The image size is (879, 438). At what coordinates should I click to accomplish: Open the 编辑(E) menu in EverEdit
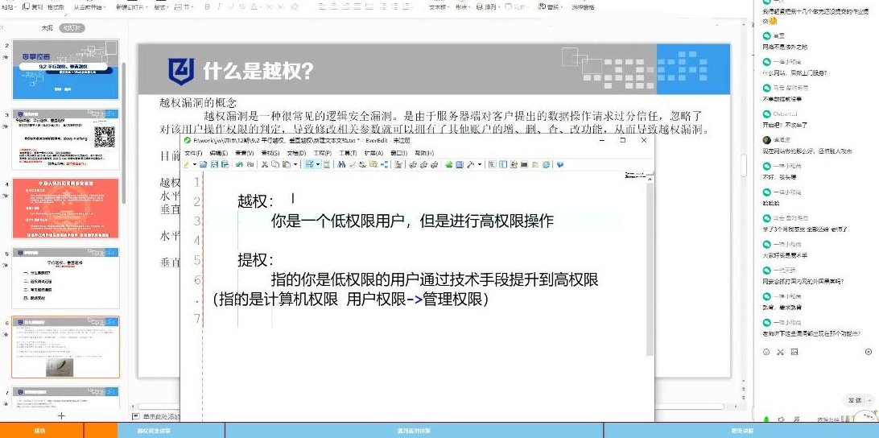[x=219, y=153]
